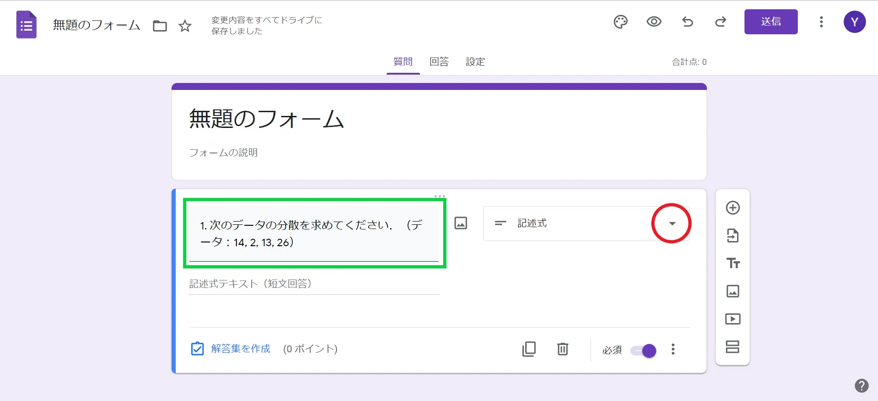
Task: Add a new question with plus icon
Action: [x=732, y=208]
